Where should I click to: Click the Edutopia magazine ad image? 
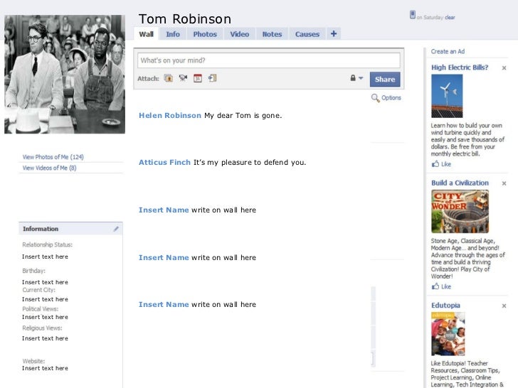coord(448,334)
